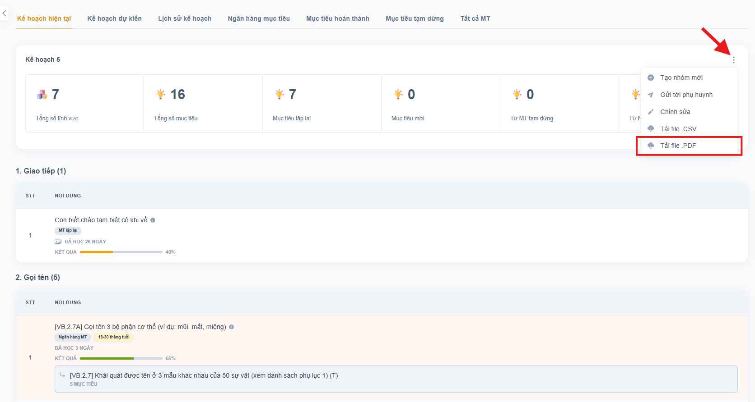Choose 'Tải file .PDF' option
The image size is (755, 402).
click(678, 146)
